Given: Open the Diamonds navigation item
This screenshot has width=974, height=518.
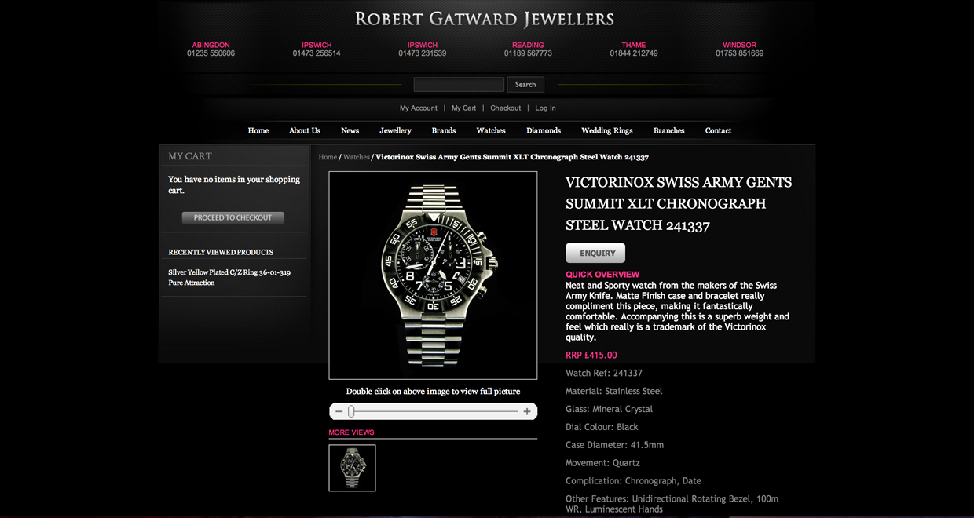Looking at the screenshot, I should point(544,130).
